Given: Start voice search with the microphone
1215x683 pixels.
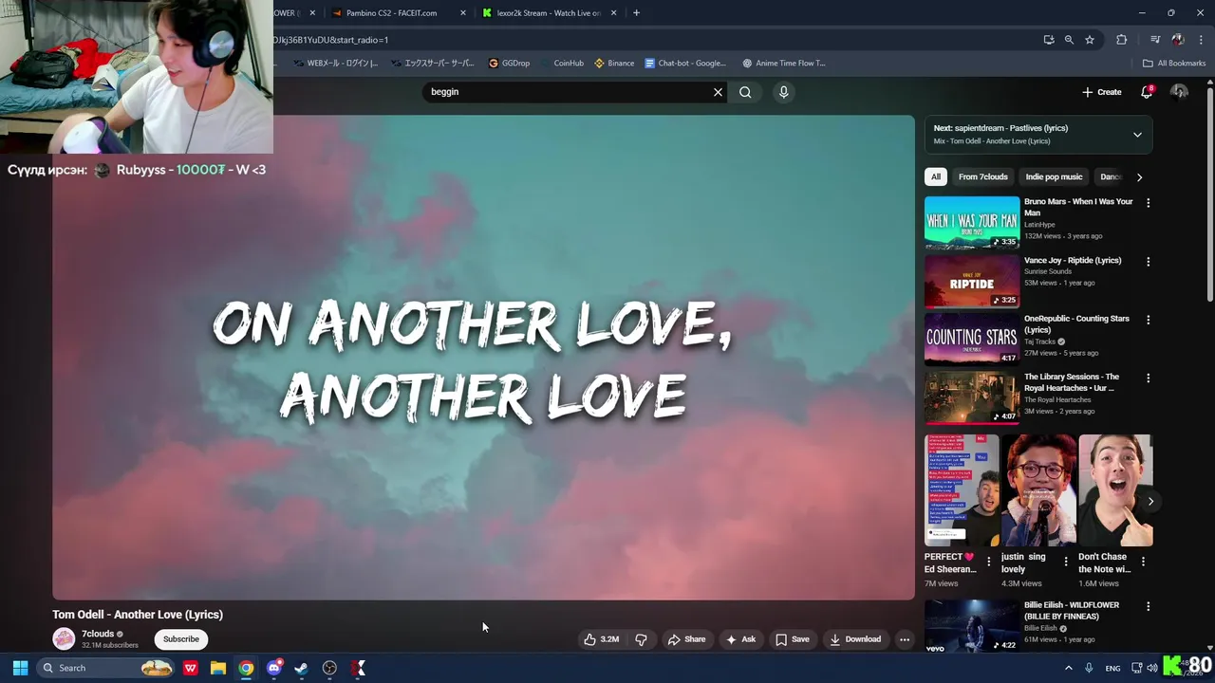Looking at the screenshot, I should point(783,92).
